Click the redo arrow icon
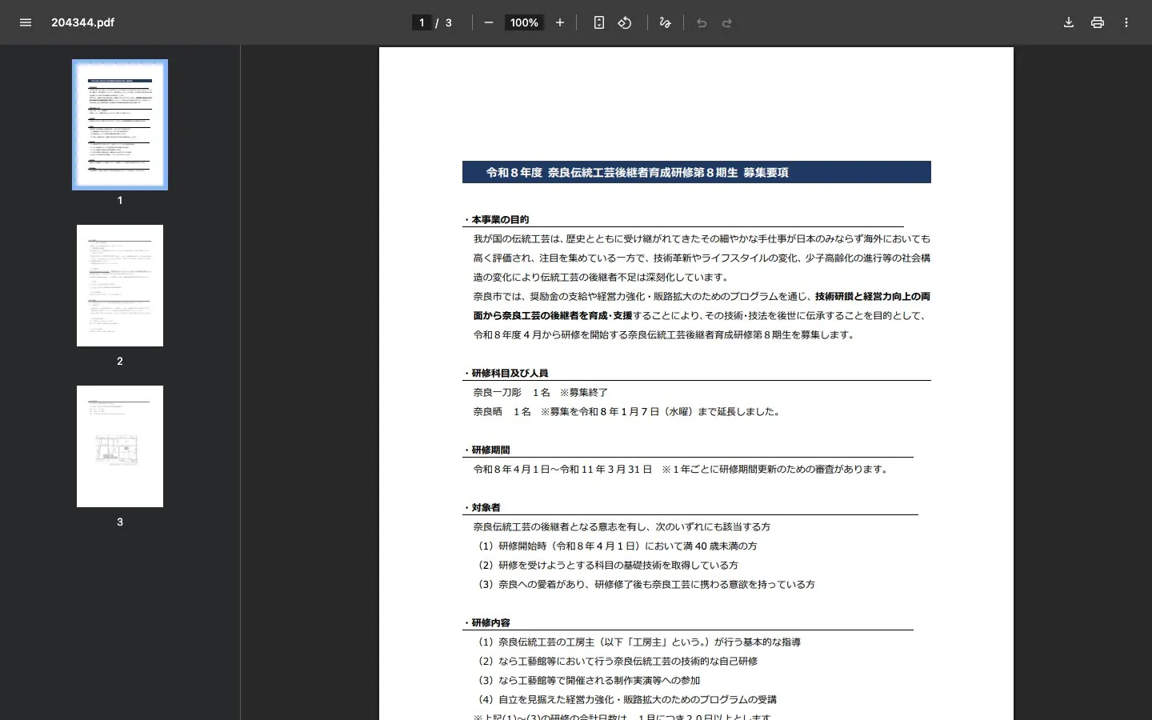 tap(727, 22)
